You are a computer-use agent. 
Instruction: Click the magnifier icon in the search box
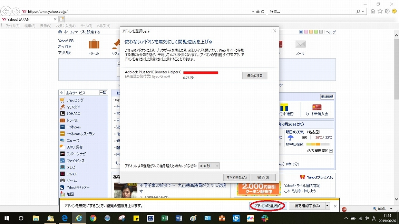point(358,11)
